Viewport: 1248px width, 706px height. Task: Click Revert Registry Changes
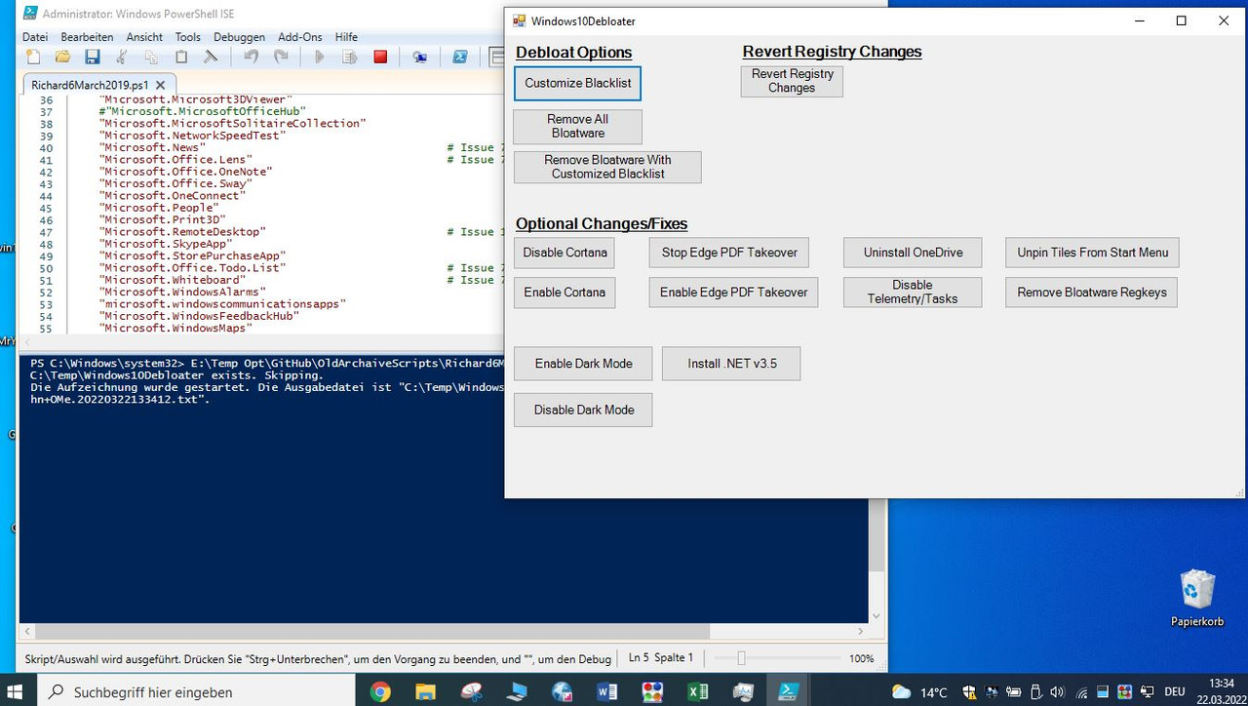point(791,81)
